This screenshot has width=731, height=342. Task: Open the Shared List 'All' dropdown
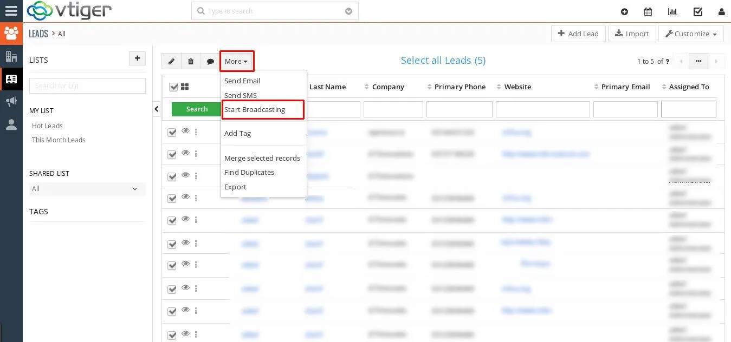pyautogui.click(x=87, y=189)
